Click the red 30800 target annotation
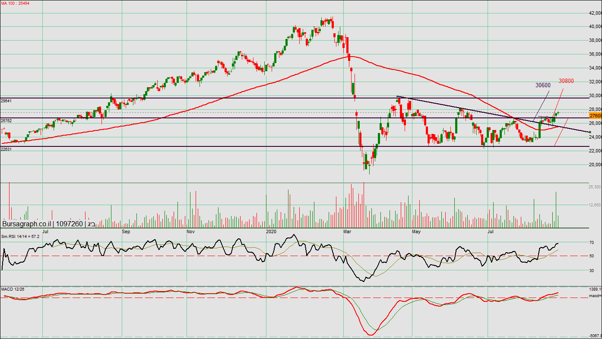This screenshot has height=339, width=602. 566,81
